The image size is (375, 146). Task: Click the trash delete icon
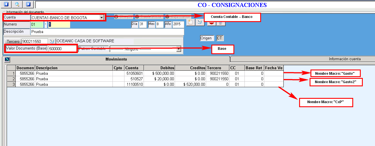tap(221, 23)
